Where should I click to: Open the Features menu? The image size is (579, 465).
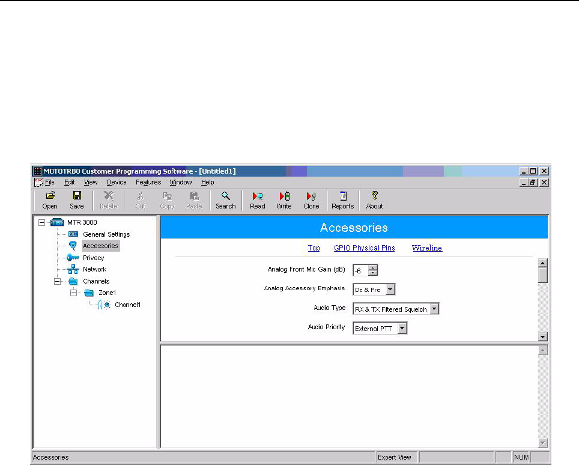click(x=148, y=182)
